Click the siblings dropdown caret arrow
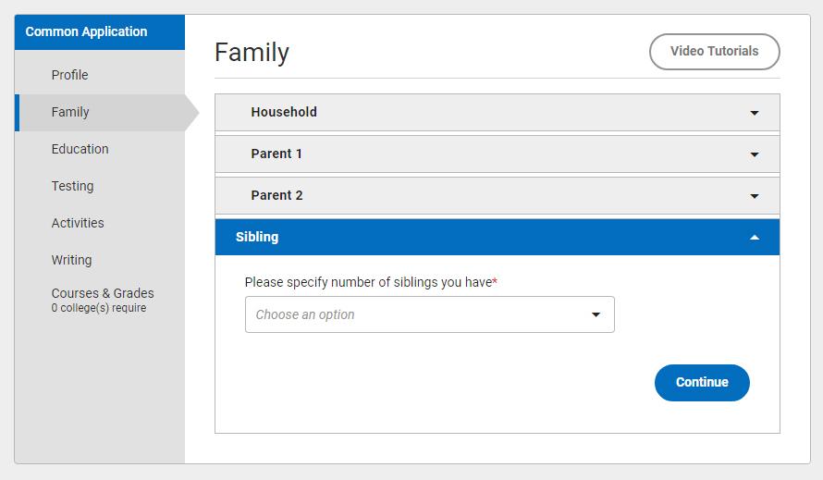The image size is (823, 480). pyautogui.click(x=596, y=314)
